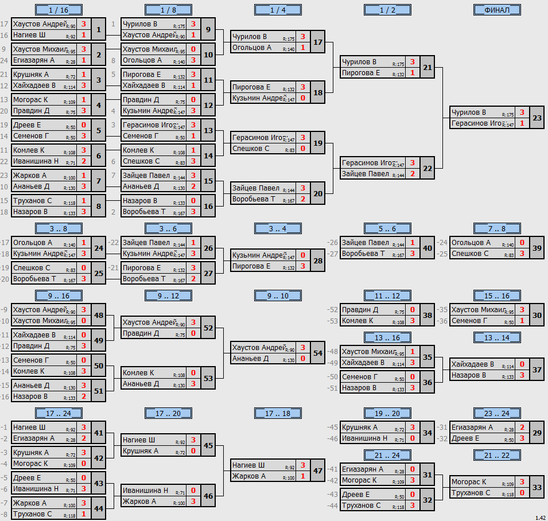The height and width of the screenshot is (521, 548).
Task: Select match number box 28 for third place
Action: click(318, 260)
